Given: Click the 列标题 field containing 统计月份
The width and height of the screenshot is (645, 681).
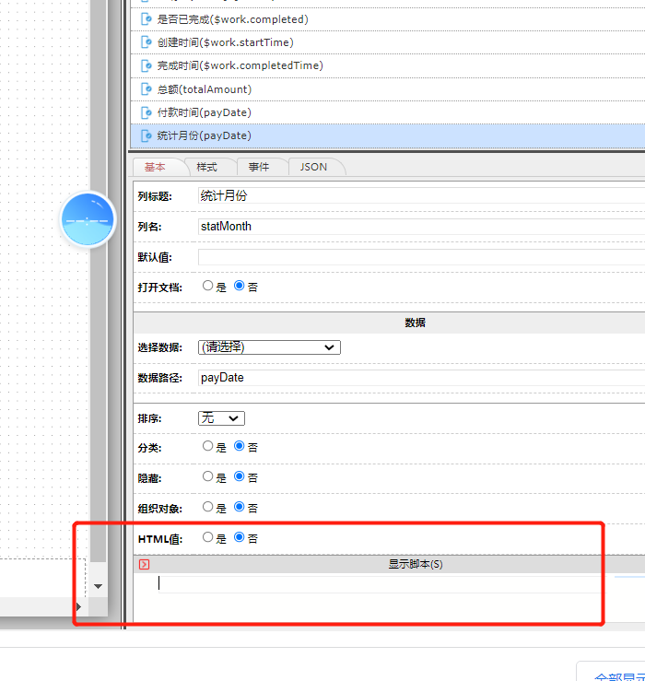Looking at the screenshot, I should point(421,195).
